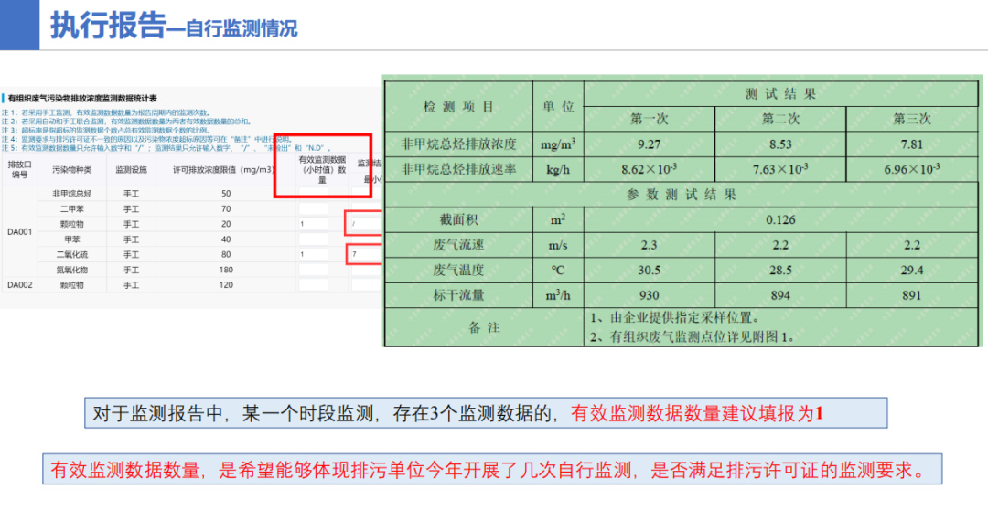Click the 执行报告 slide title

(107, 27)
